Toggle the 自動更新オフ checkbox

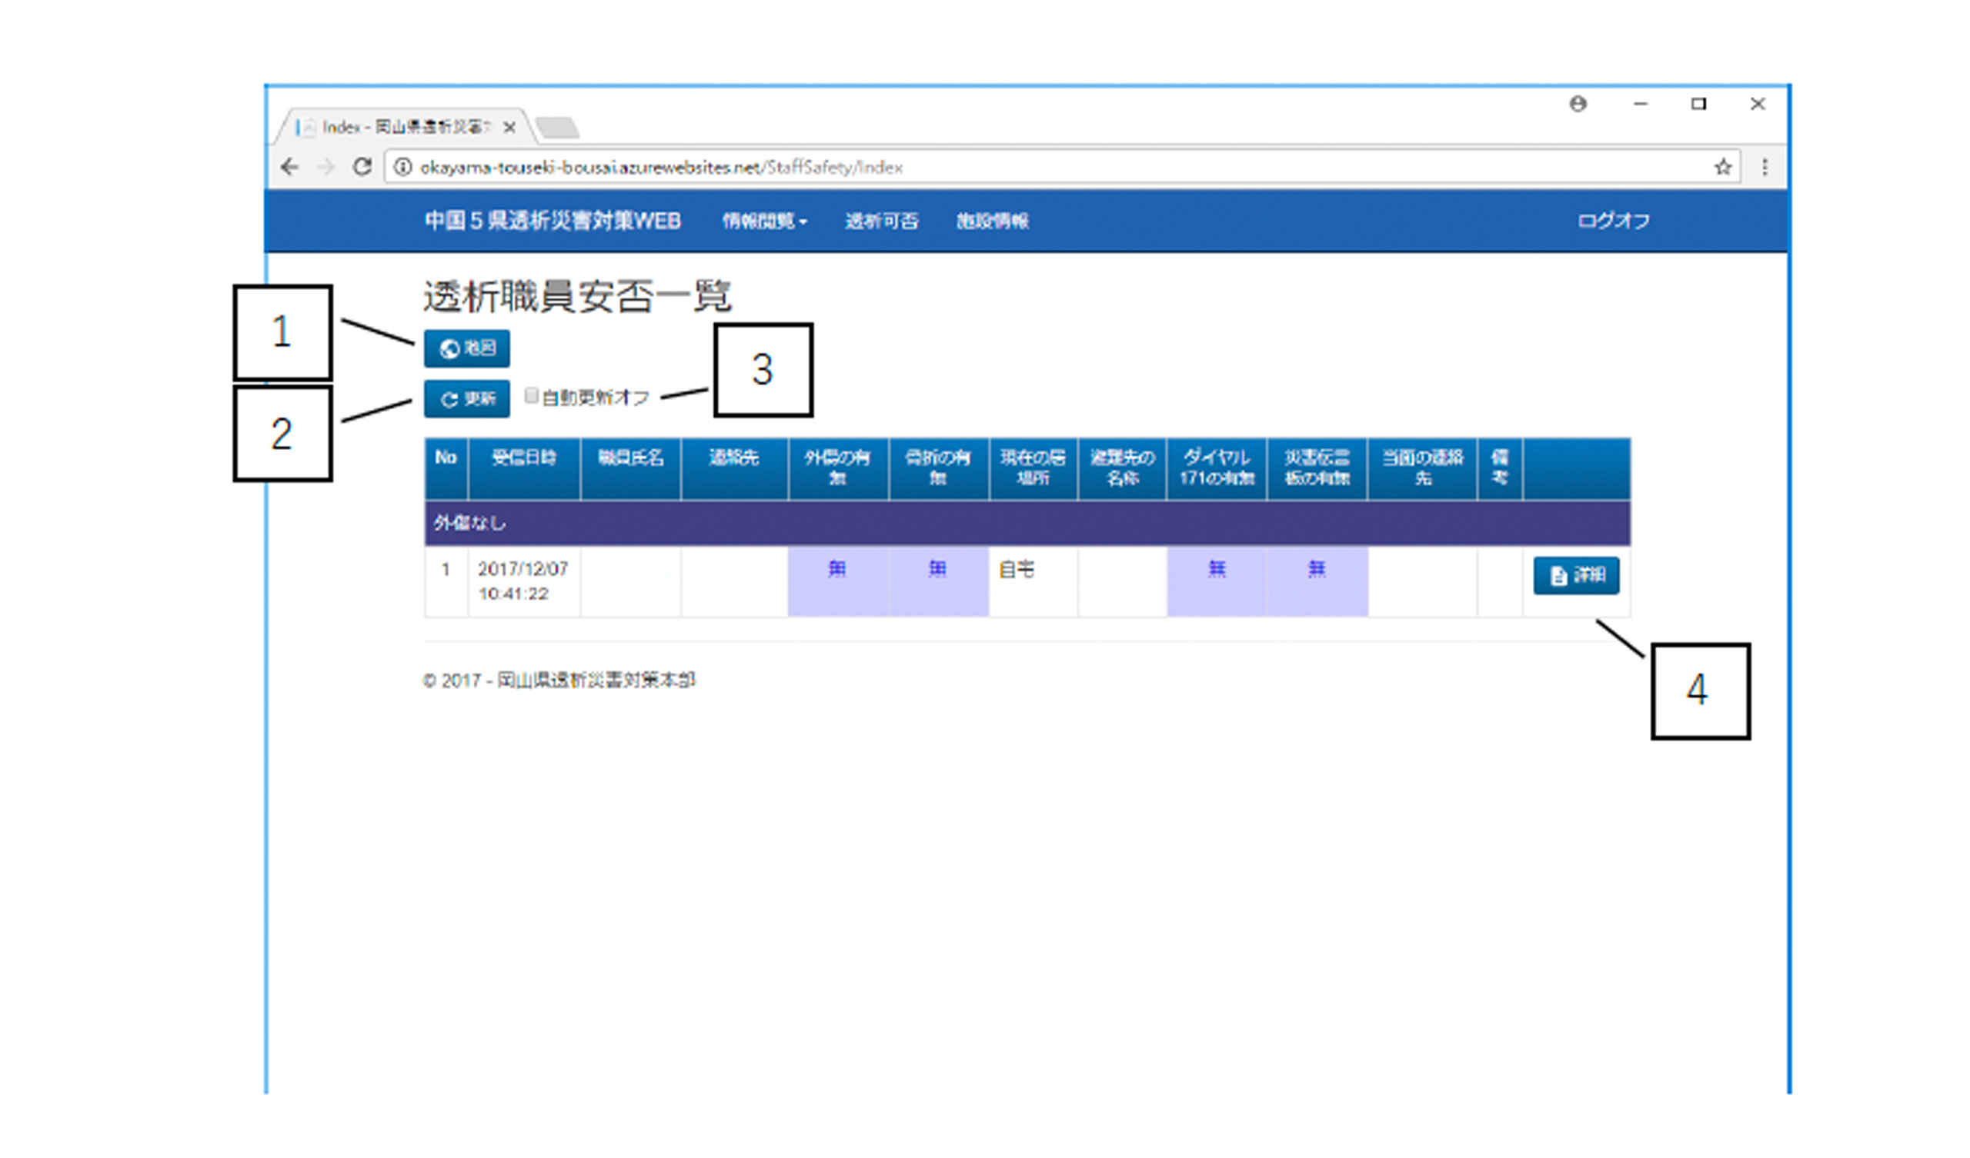(x=532, y=396)
